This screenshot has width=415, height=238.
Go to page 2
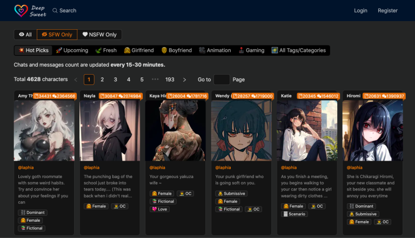[102, 80]
